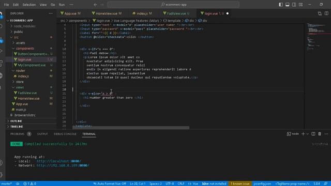Switch to FadiView.vue editor tab

(176, 13)
